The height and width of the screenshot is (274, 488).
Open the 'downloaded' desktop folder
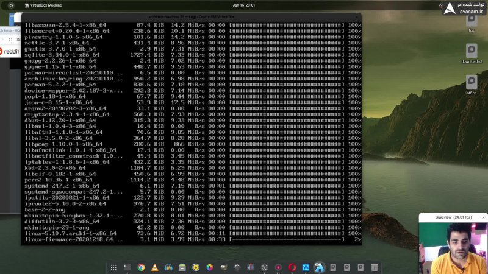coord(471,52)
